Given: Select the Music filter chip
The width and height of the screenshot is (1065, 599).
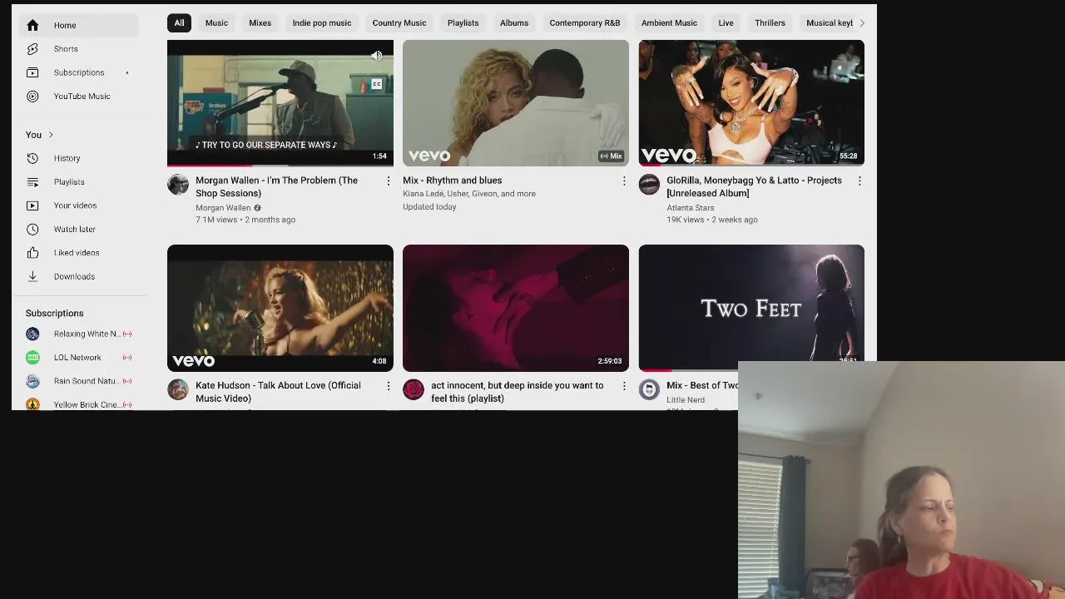Looking at the screenshot, I should click(216, 23).
